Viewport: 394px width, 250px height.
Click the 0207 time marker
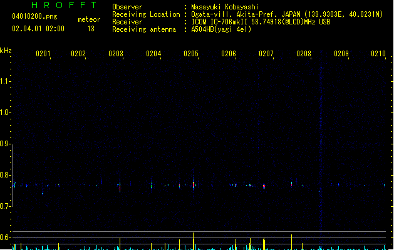[x=266, y=54]
